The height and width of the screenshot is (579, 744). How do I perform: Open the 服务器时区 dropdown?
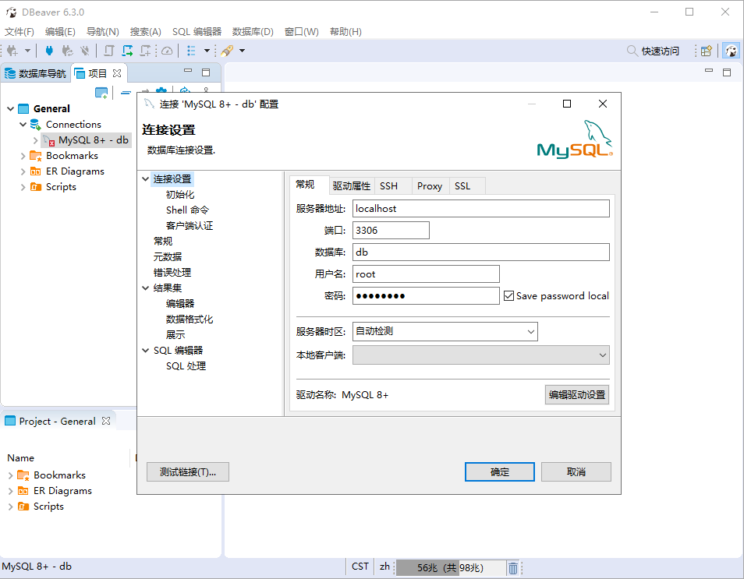click(445, 331)
